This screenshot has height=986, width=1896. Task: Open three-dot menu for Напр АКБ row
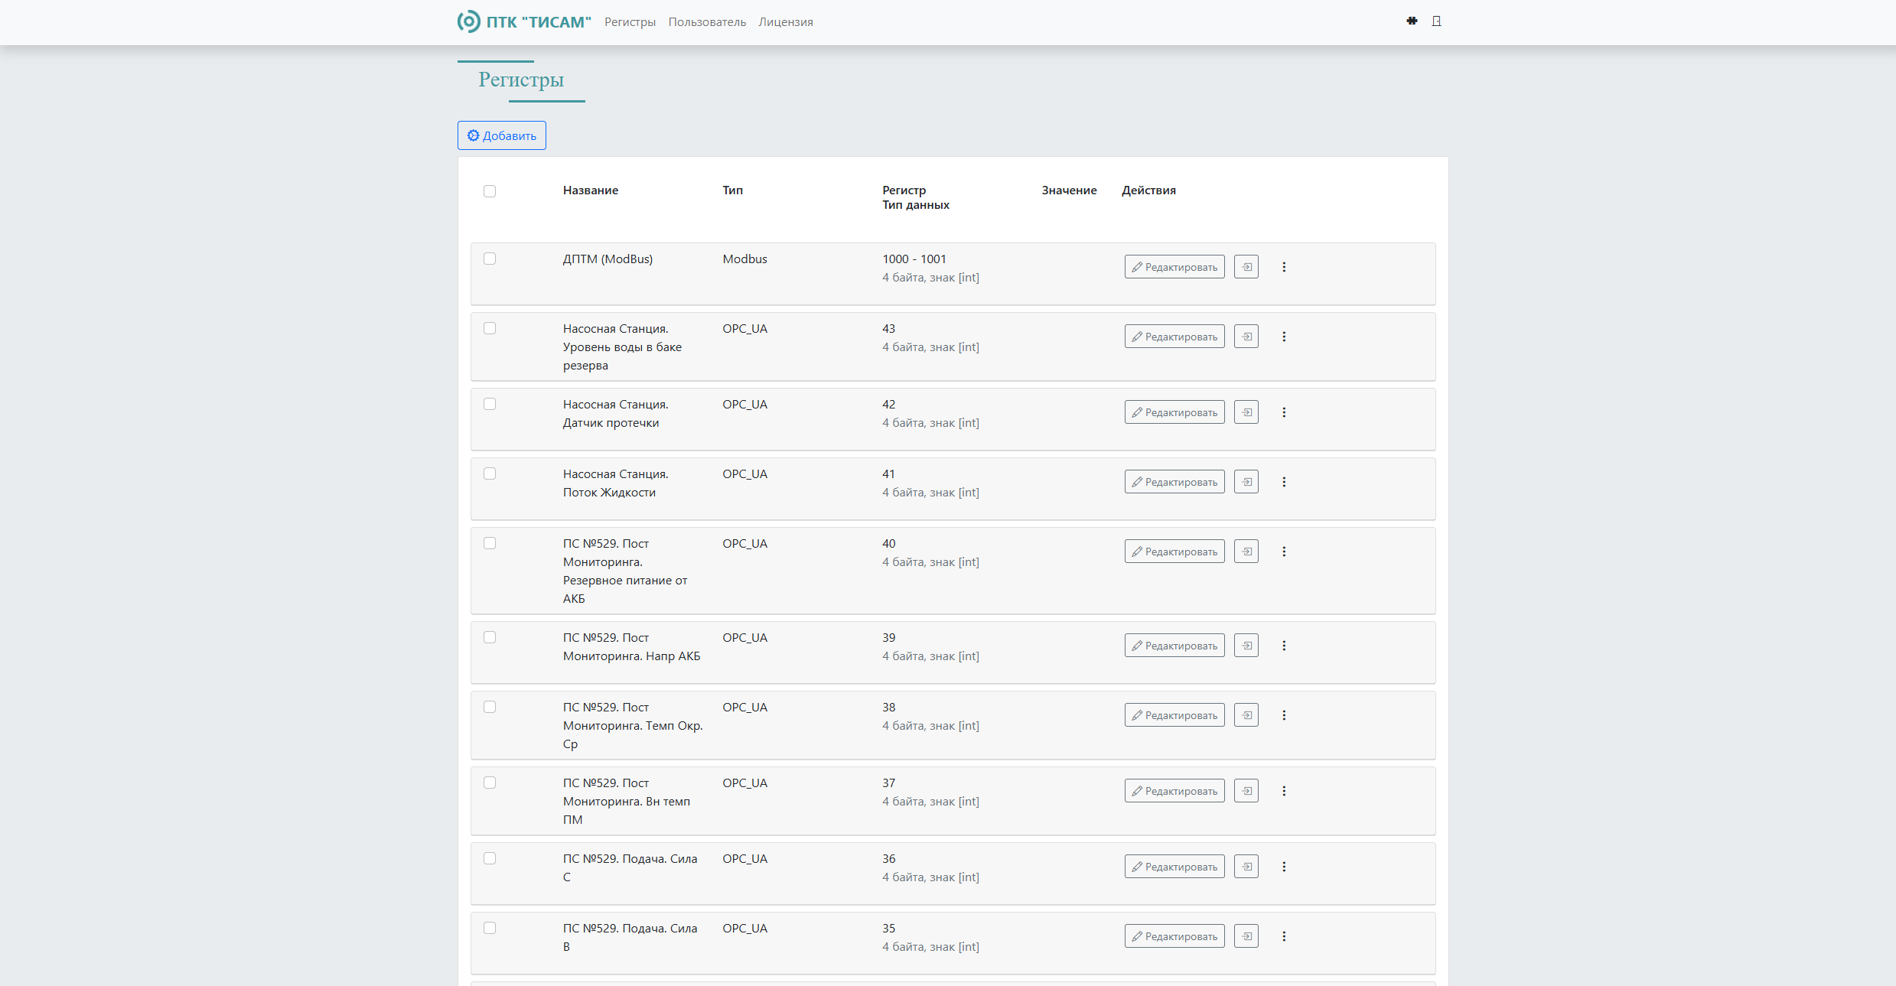tap(1284, 646)
